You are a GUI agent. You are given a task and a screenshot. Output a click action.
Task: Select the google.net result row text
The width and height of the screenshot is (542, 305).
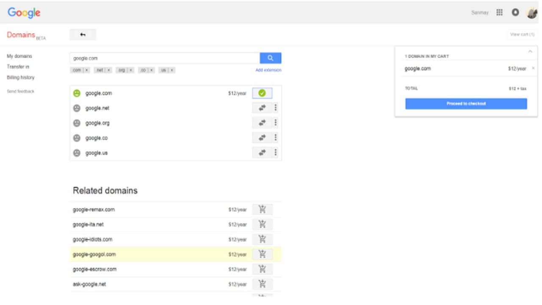pos(97,108)
